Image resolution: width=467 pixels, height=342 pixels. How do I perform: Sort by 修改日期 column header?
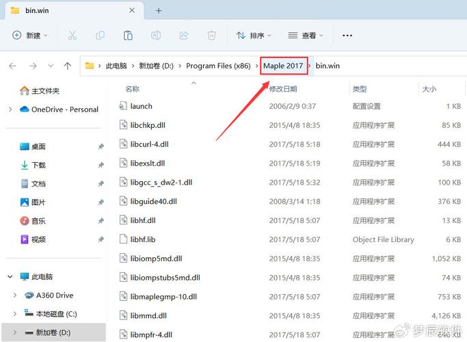[283, 89]
